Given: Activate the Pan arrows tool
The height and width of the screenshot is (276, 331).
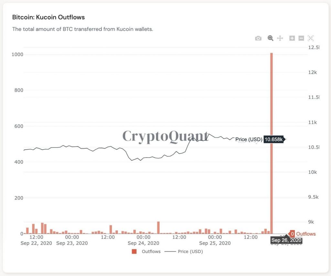Looking at the screenshot, I should tap(280, 38).
